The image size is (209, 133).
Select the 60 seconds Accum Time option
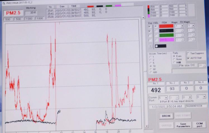pyautogui.click(x=151, y=69)
